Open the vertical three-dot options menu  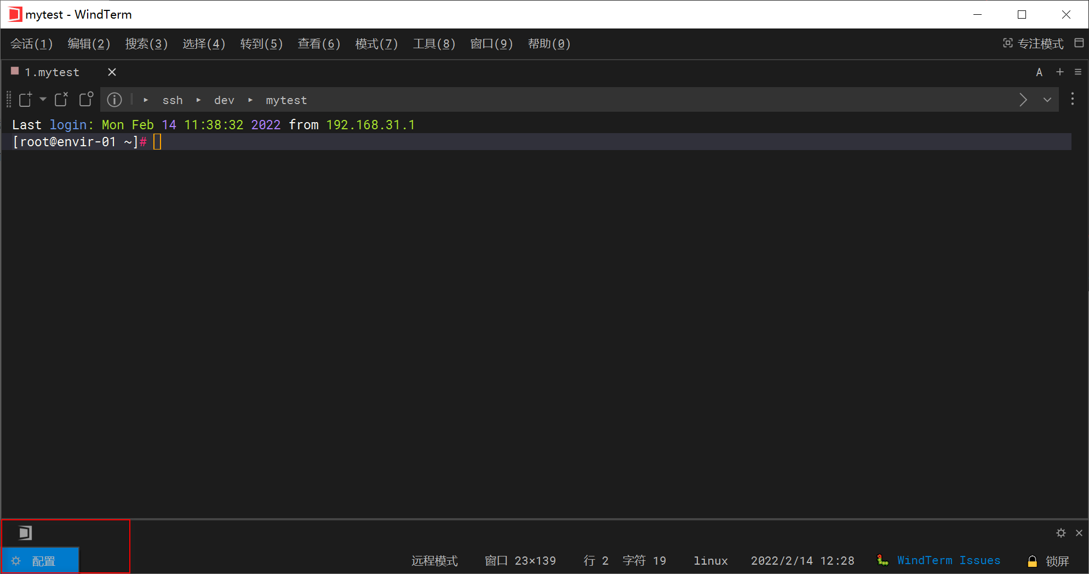point(1073,99)
